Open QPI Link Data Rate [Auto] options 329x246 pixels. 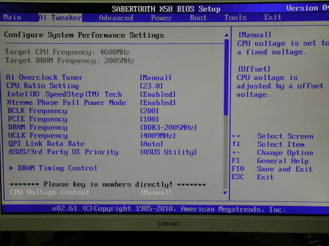tap(152, 144)
